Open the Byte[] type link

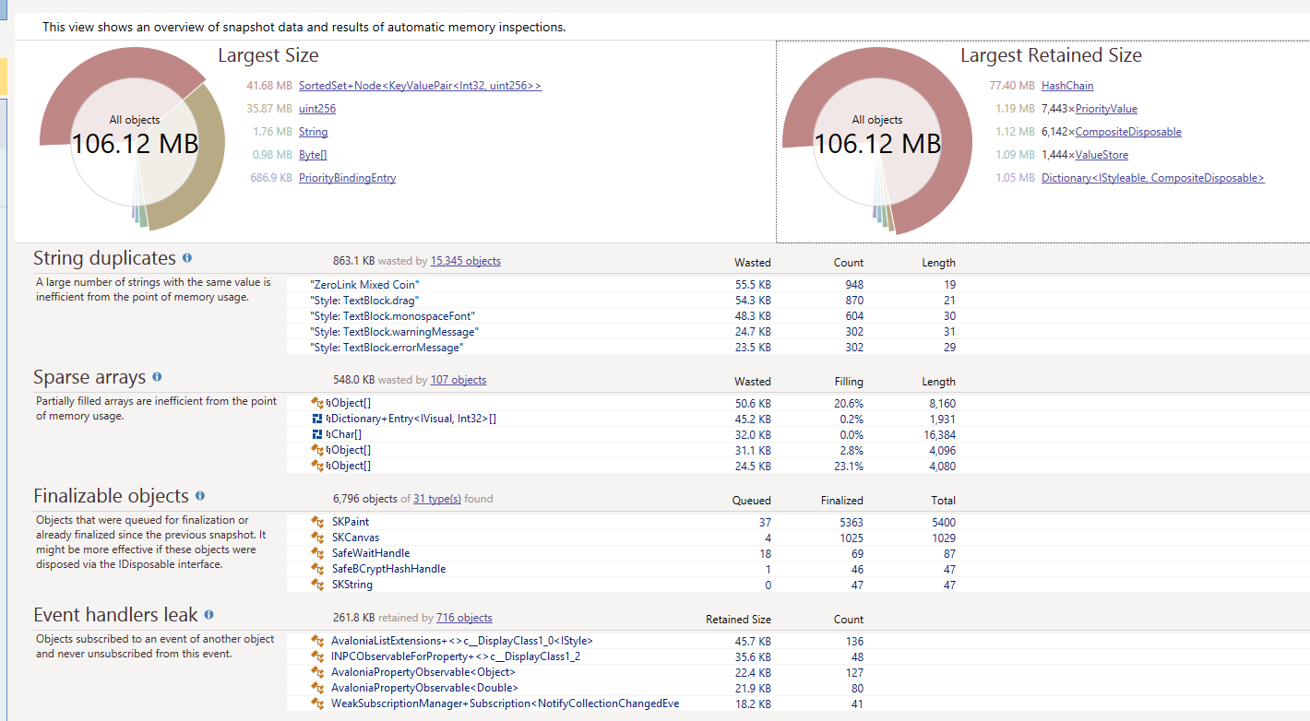click(x=313, y=155)
